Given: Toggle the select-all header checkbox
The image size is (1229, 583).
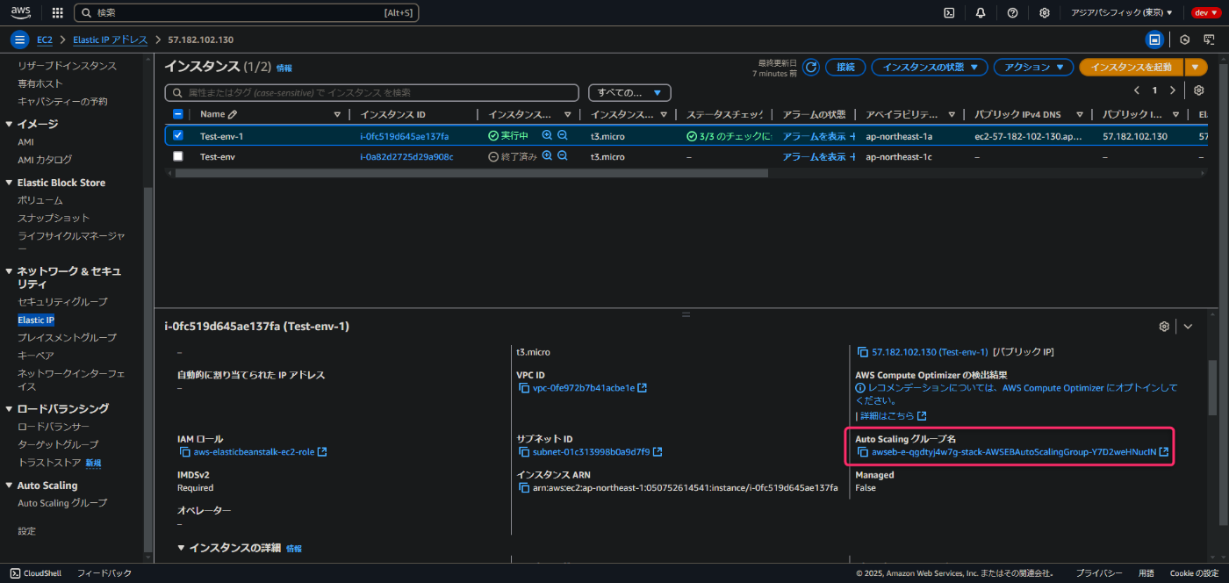Looking at the screenshot, I should 178,114.
